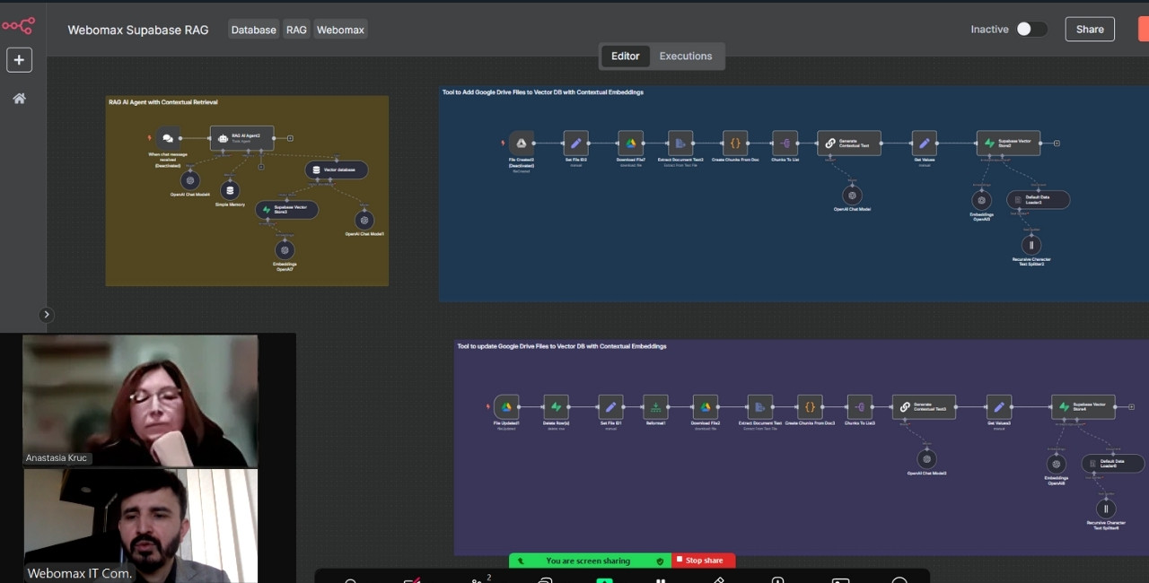Select the Database tag

(254, 30)
